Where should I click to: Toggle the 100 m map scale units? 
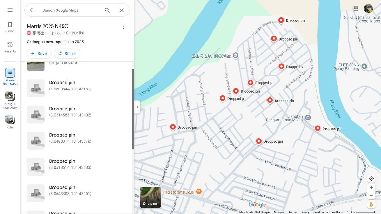coord(361,212)
